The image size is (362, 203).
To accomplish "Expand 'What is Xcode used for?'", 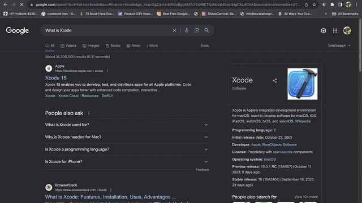I will 127,125.
